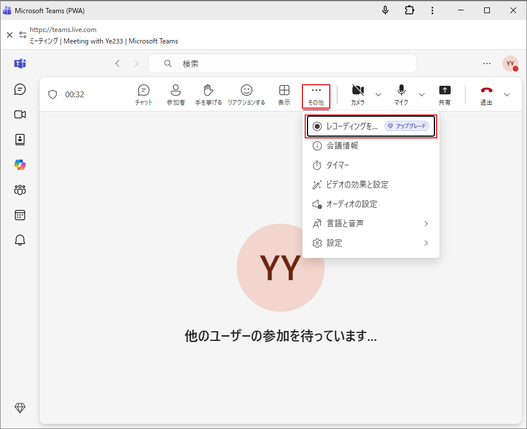This screenshot has height=429, width=527.
Task: Open the Meet video camera sidebar icon
Action: (20, 114)
